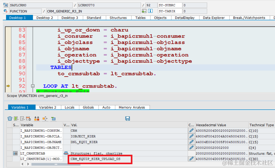Click the blue information icon near SY-TABIX
The width and height of the screenshot is (275, 168).
[150, 11]
